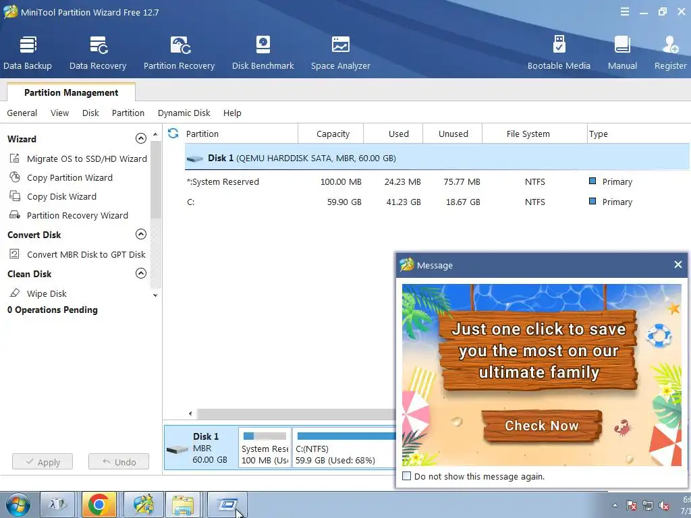691x518 pixels.
Task: Open the Partition menu
Action: [x=128, y=113]
